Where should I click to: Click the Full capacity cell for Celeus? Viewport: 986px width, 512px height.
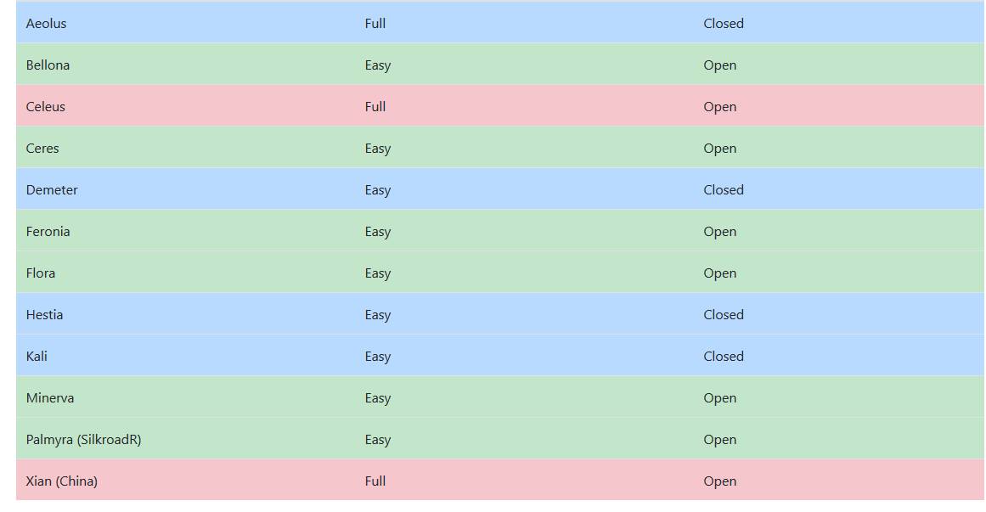click(375, 107)
